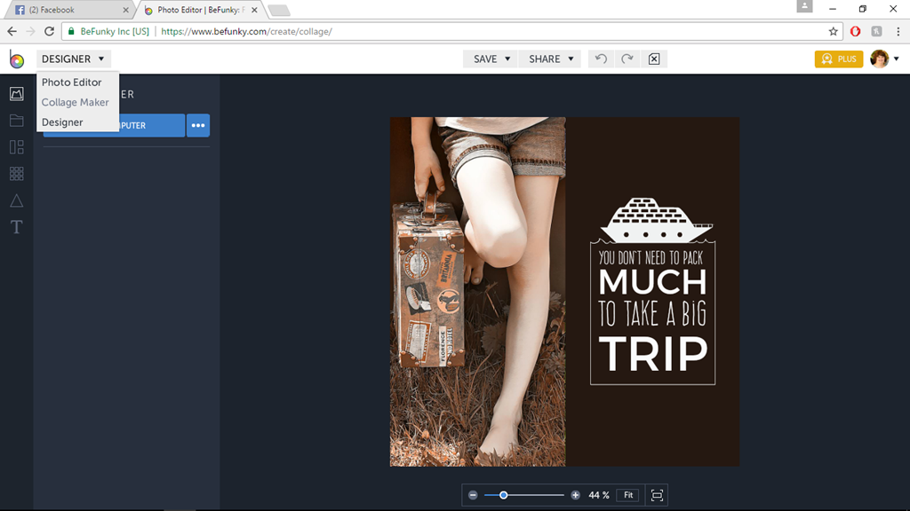Click the zoom slider handle

click(x=504, y=495)
